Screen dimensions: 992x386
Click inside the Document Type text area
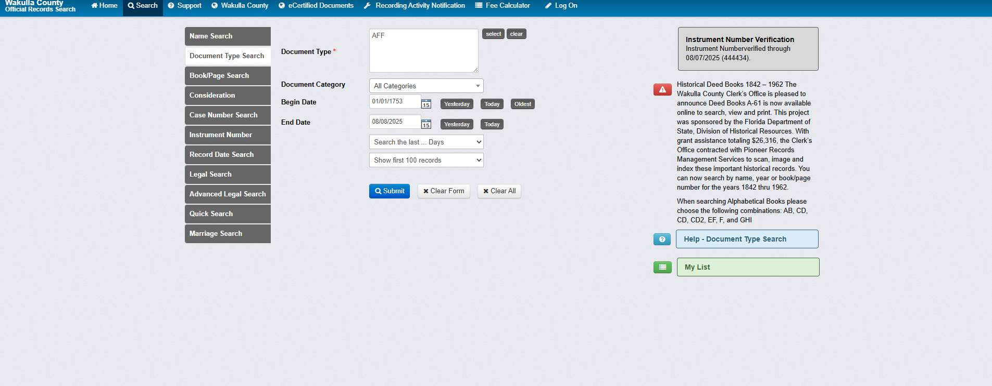pos(423,51)
